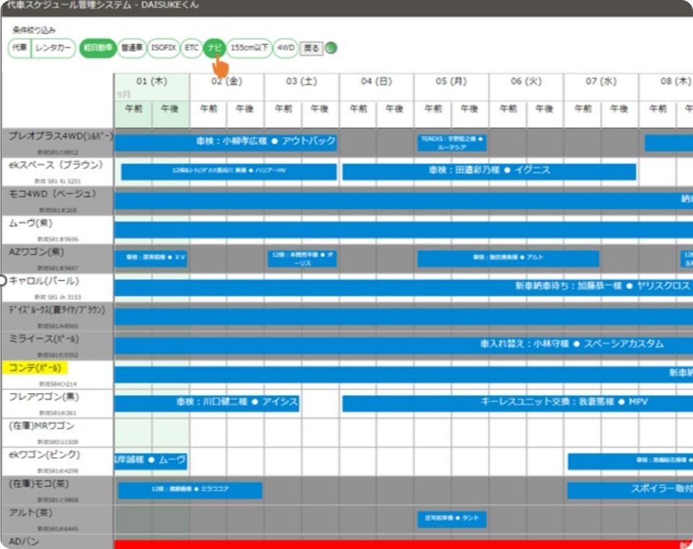Open the XV booking on AZワゴン row
The image size is (693, 549).
(151, 259)
